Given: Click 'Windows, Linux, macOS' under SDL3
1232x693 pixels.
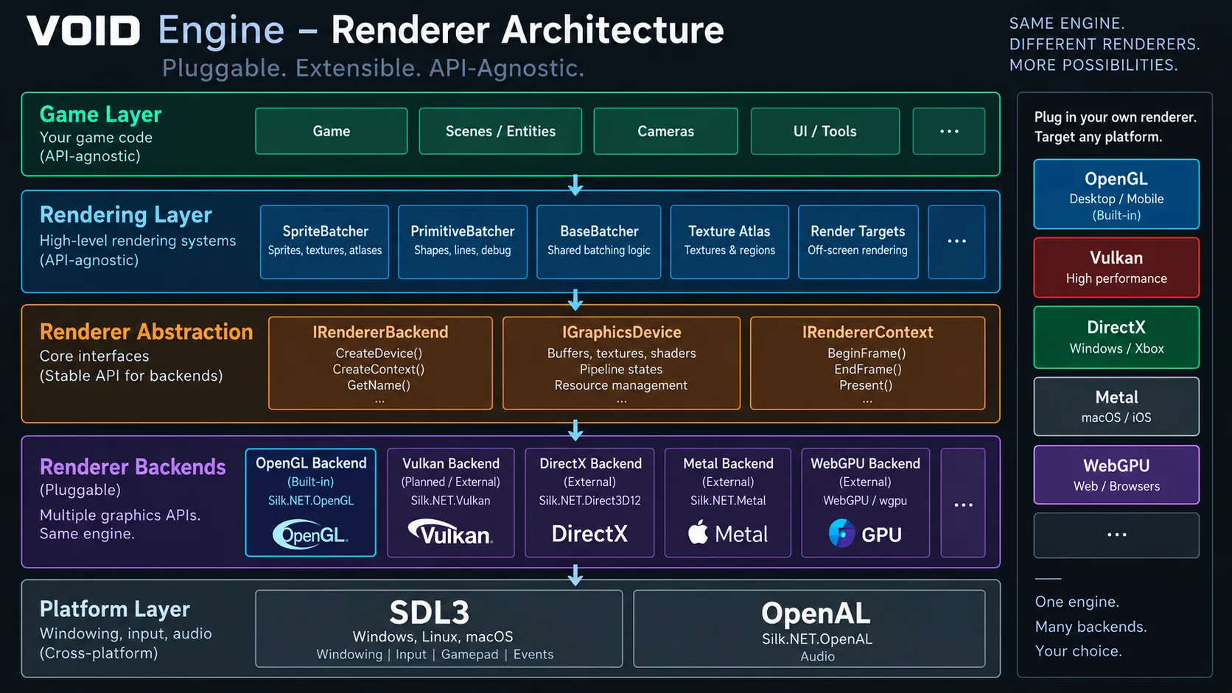Looking at the screenshot, I should [433, 637].
